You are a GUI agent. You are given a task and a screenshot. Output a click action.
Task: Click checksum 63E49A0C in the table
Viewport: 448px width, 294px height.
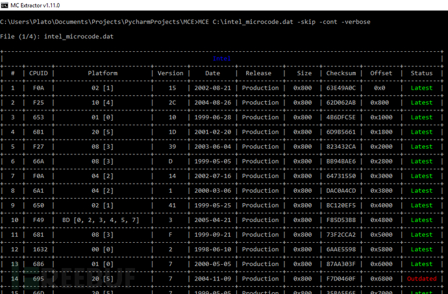(341, 88)
